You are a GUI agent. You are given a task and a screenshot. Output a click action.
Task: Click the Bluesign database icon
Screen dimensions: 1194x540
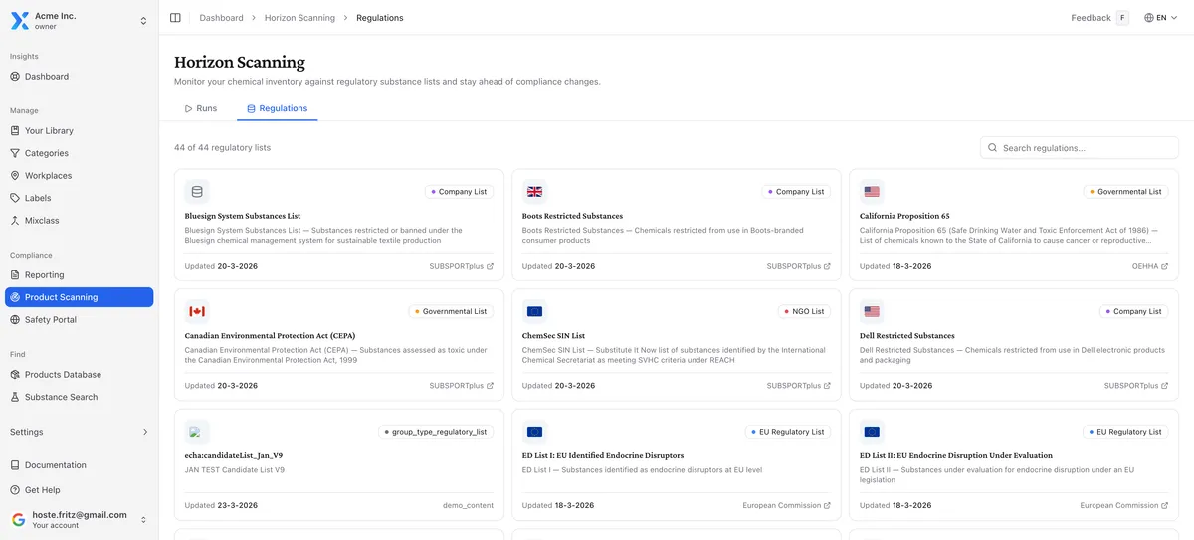point(197,192)
